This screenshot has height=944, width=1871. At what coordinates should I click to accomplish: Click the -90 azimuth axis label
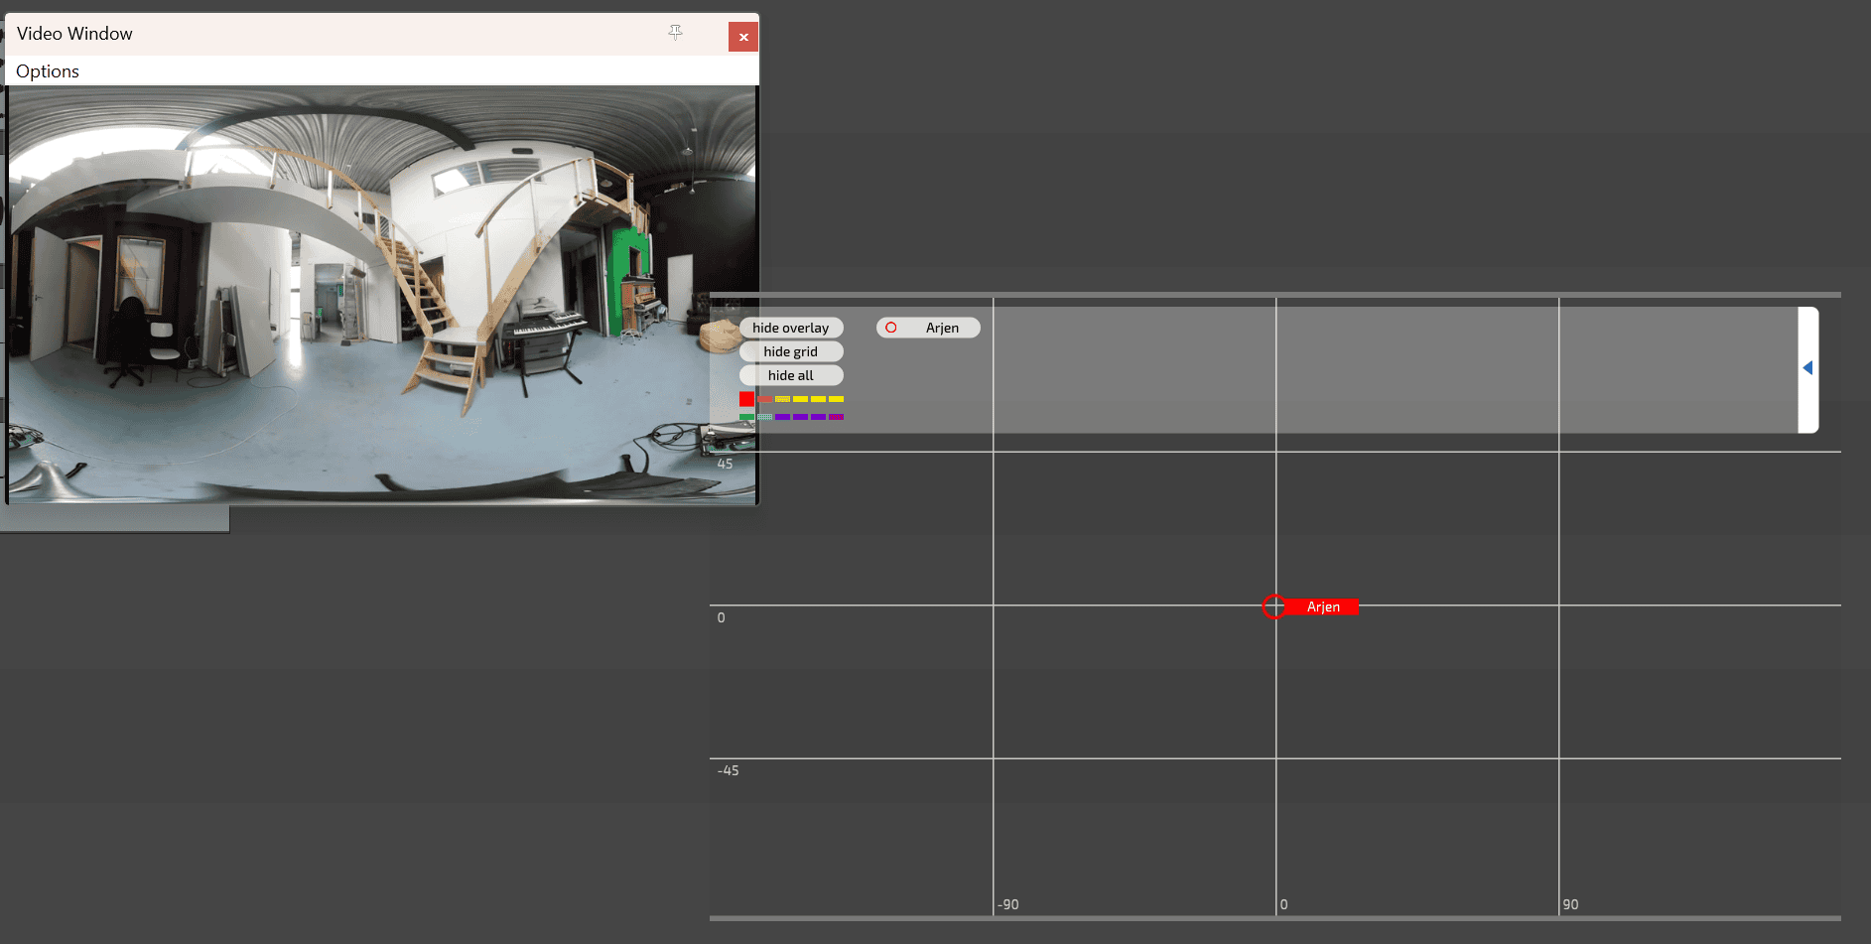(x=1008, y=904)
